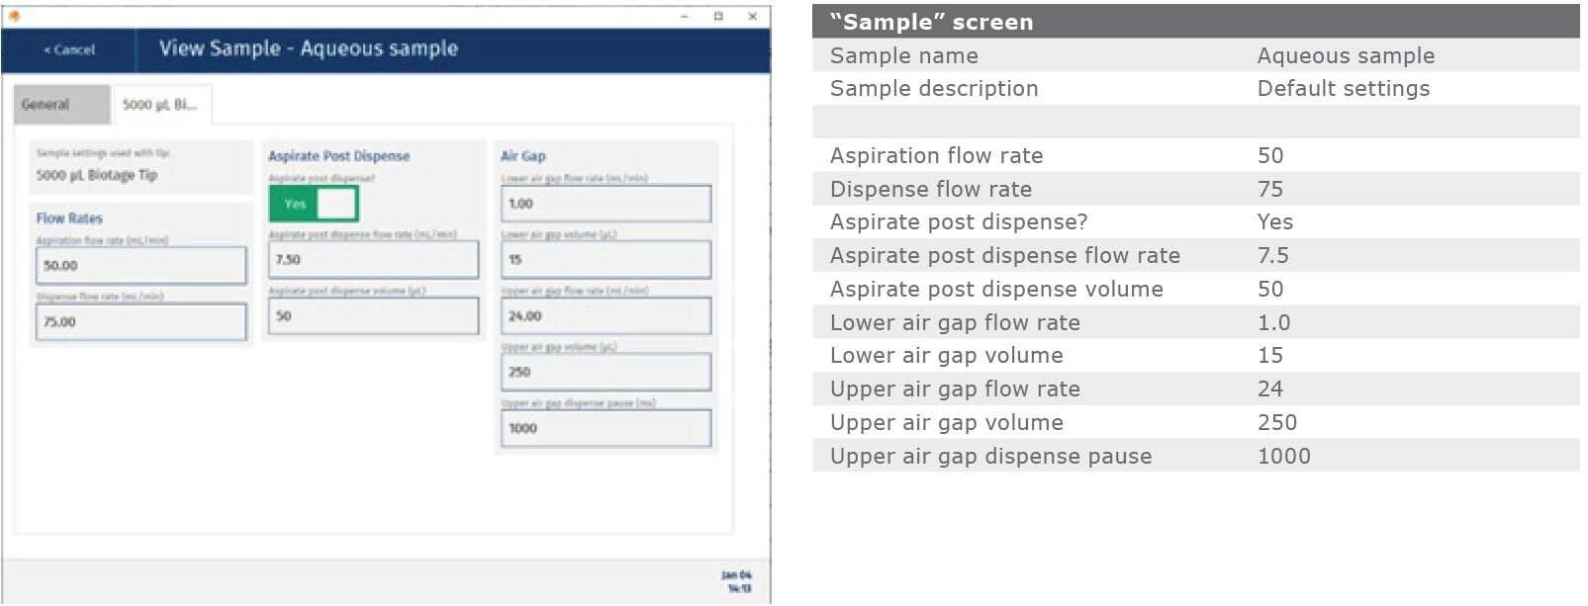Switch to the General tab
The width and height of the screenshot is (1588, 606).
click(x=60, y=105)
